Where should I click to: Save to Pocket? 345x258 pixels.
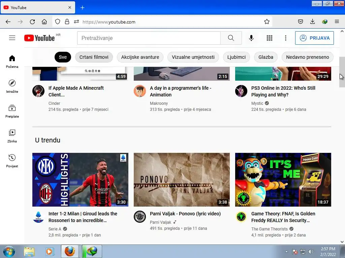click(x=301, y=21)
